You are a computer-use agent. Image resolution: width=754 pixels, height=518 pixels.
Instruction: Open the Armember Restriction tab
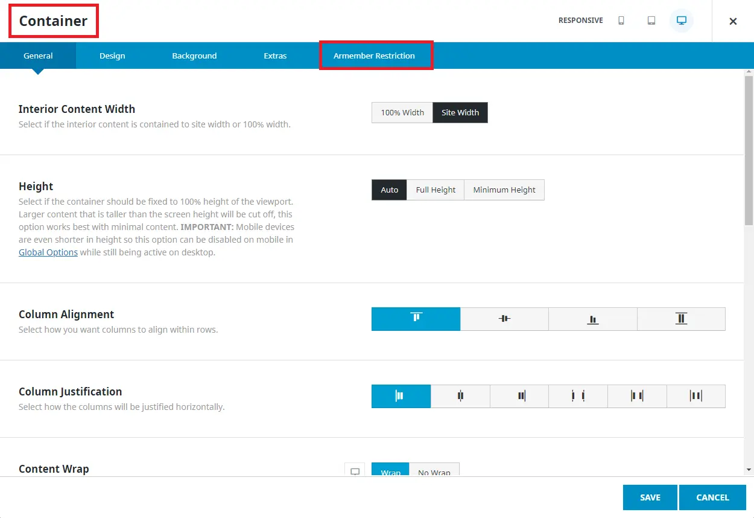click(374, 56)
